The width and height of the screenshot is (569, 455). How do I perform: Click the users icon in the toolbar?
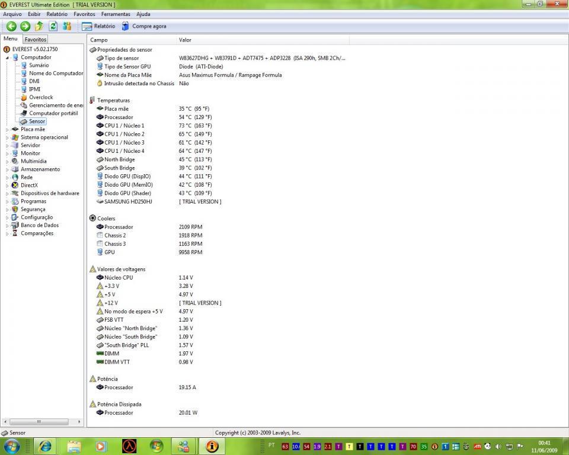(x=67, y=26)
